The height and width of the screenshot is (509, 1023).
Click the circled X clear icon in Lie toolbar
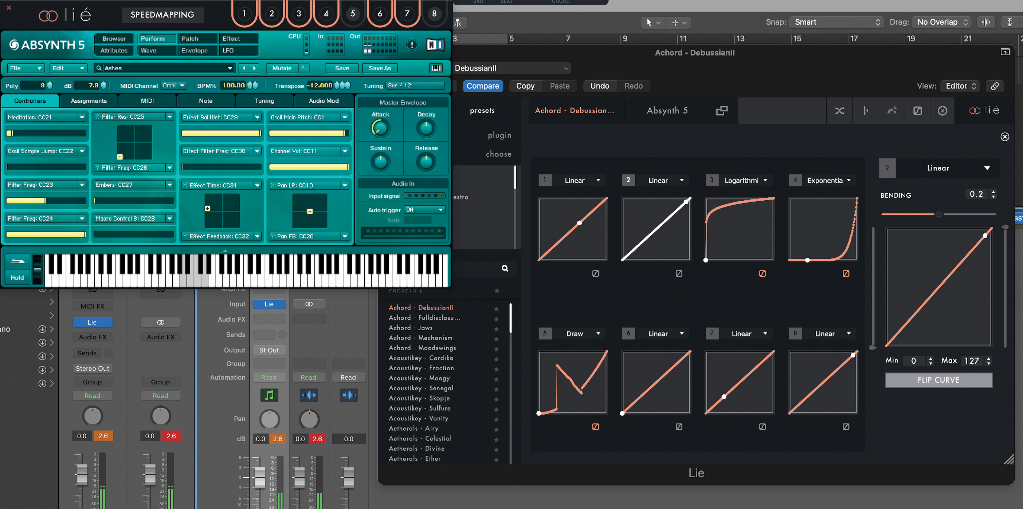(942, 111)
